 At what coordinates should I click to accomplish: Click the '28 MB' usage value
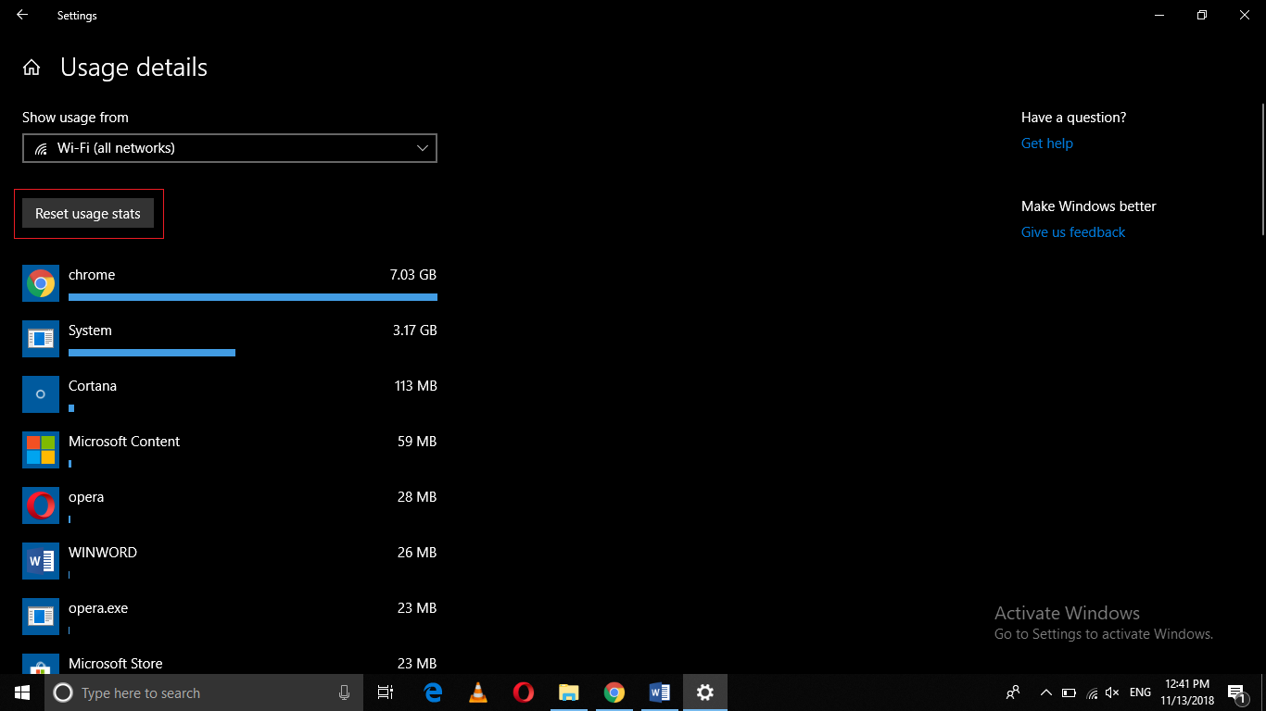point(417,497)
